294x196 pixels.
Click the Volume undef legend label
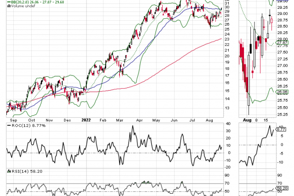click(21, 6)
